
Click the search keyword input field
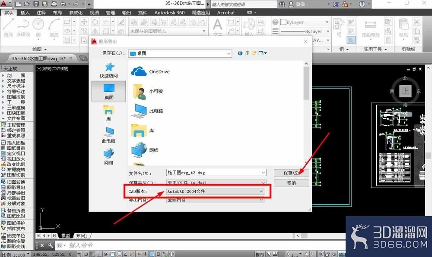coord(244,4)
